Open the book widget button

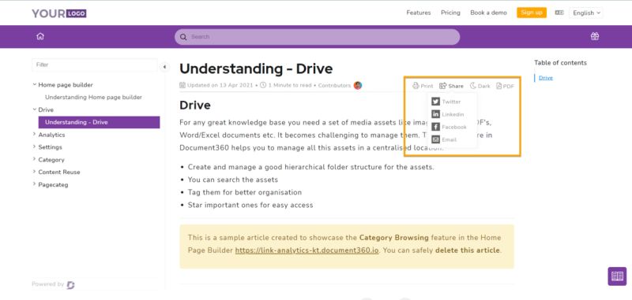tap(617, 276)
